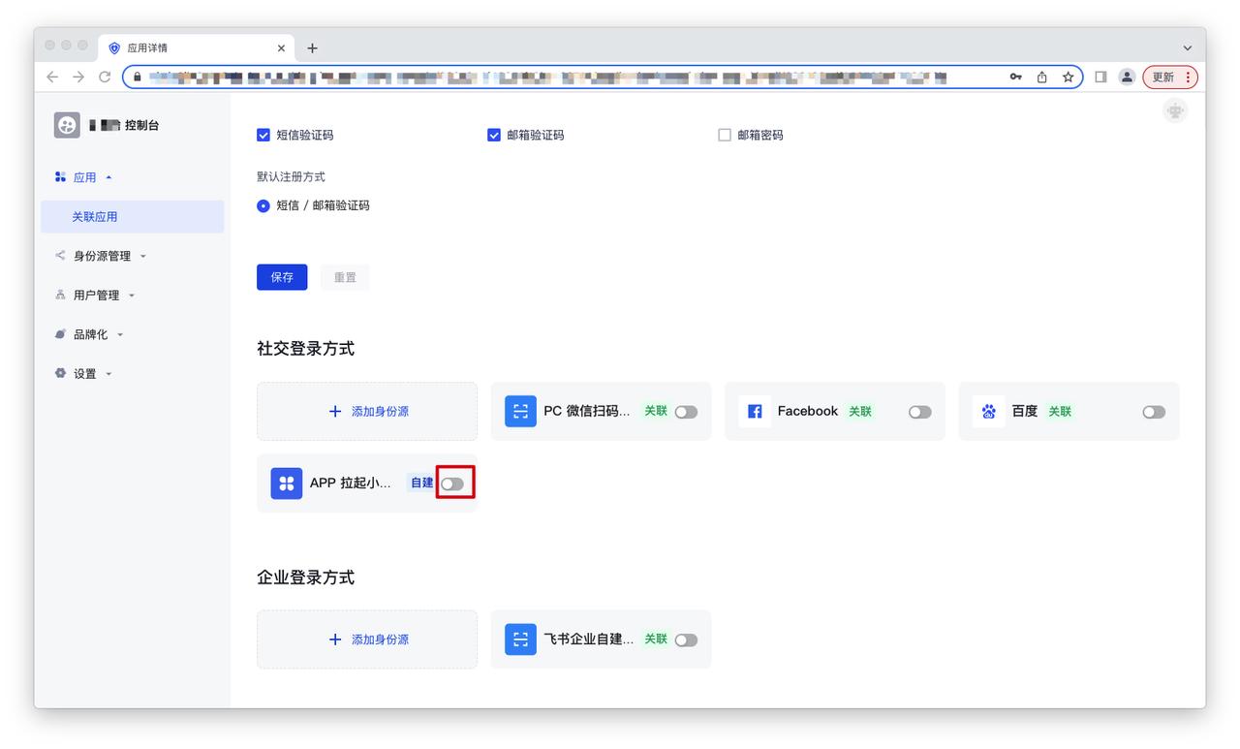Open a new browser tab
The height and width of the screenshot is (749, 1240).
click(312, 48)
